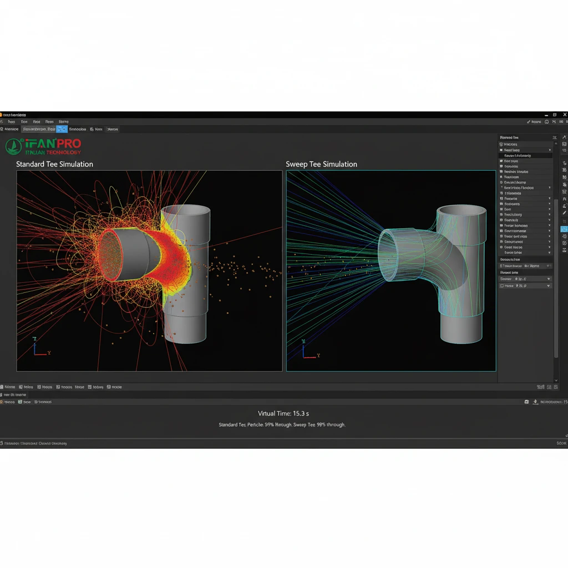Close the right-side panel with its X icon
The height and width of the screenshot is (568, 568).
point(554,138)
